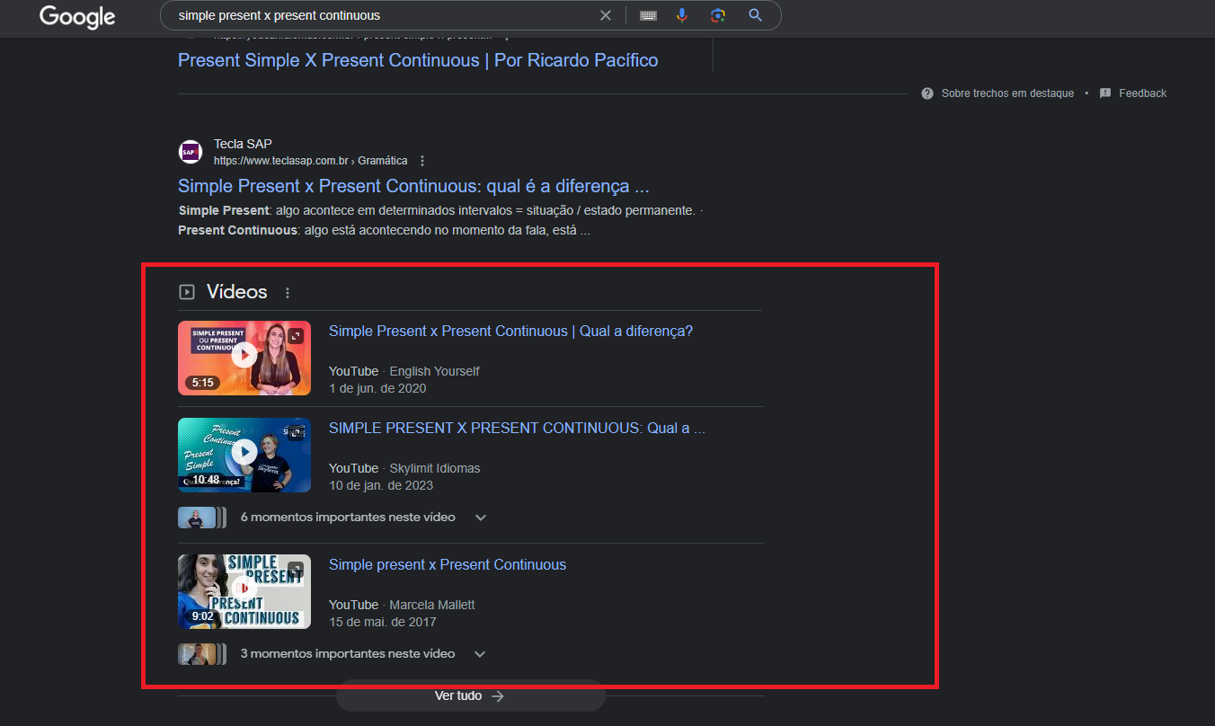Click the Vídeos section play icon
This screenshot has height=726, width=1215.
click(187, 292)
